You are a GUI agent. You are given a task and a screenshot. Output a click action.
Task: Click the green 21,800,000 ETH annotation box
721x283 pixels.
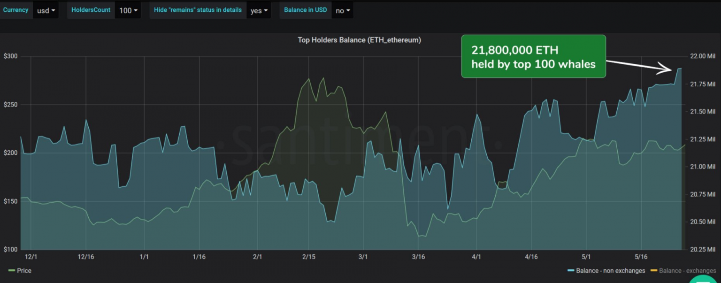(x=533, y=56)
